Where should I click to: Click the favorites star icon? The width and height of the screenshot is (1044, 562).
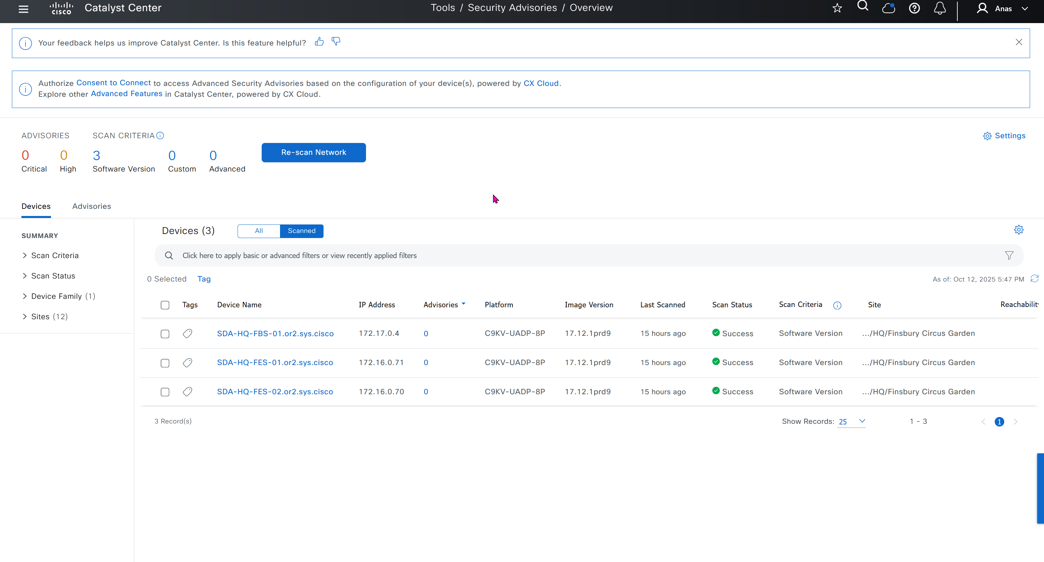pos(837,8)
